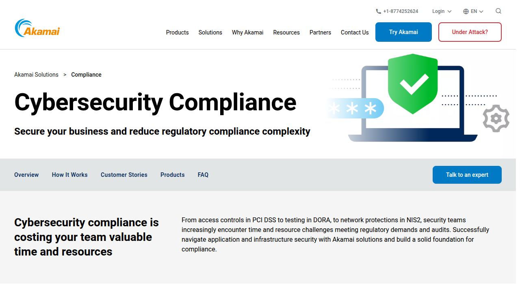The width and height of the screenshot is (520, 292).
Task: Click the subtitle about regulatory compliance complexity
Action: click(x=162, y=131)
